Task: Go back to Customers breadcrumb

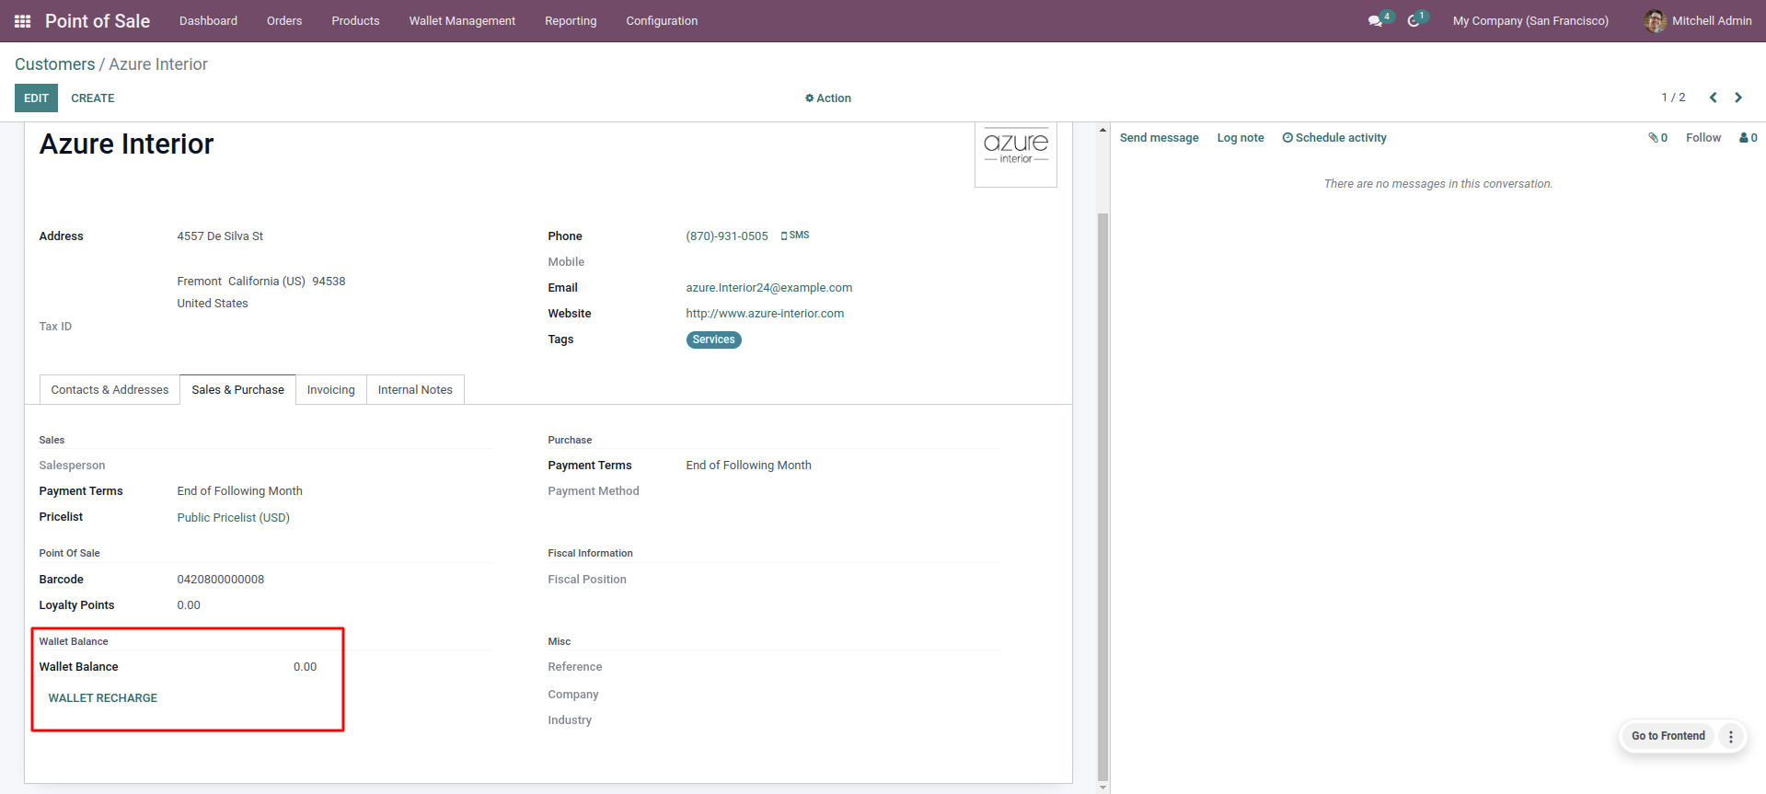Action: (54, 64)
